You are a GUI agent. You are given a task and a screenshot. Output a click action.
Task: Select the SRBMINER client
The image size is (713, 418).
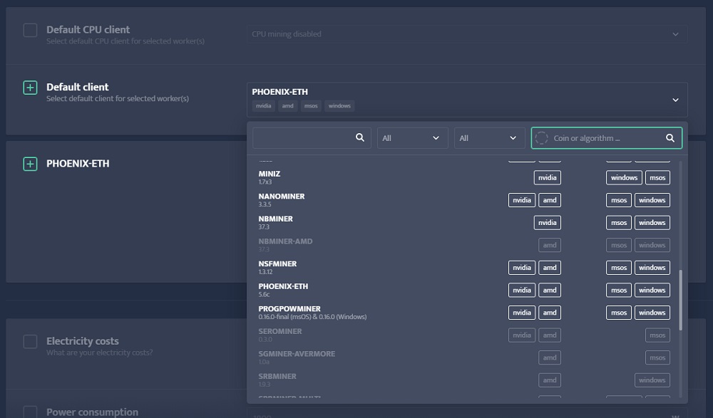[464, 380]
